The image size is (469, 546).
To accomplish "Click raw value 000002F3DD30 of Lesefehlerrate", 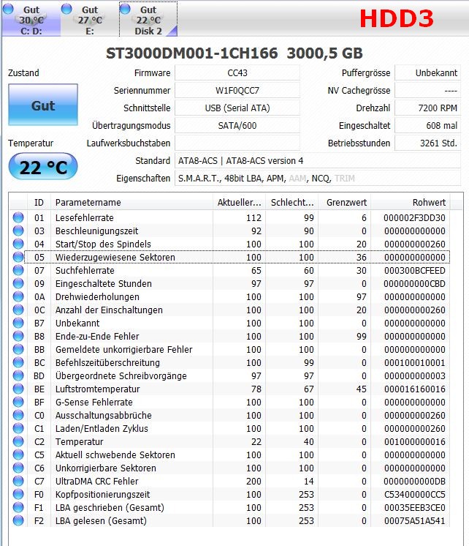I will tap(414, 217).
